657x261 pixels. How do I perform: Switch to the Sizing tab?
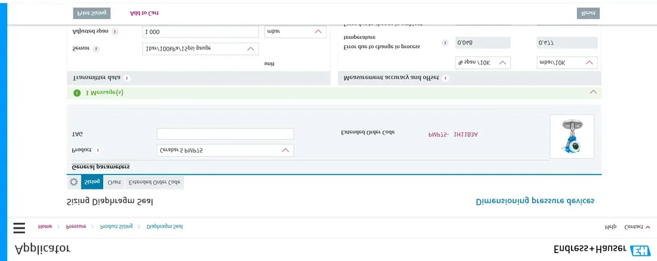92,182
